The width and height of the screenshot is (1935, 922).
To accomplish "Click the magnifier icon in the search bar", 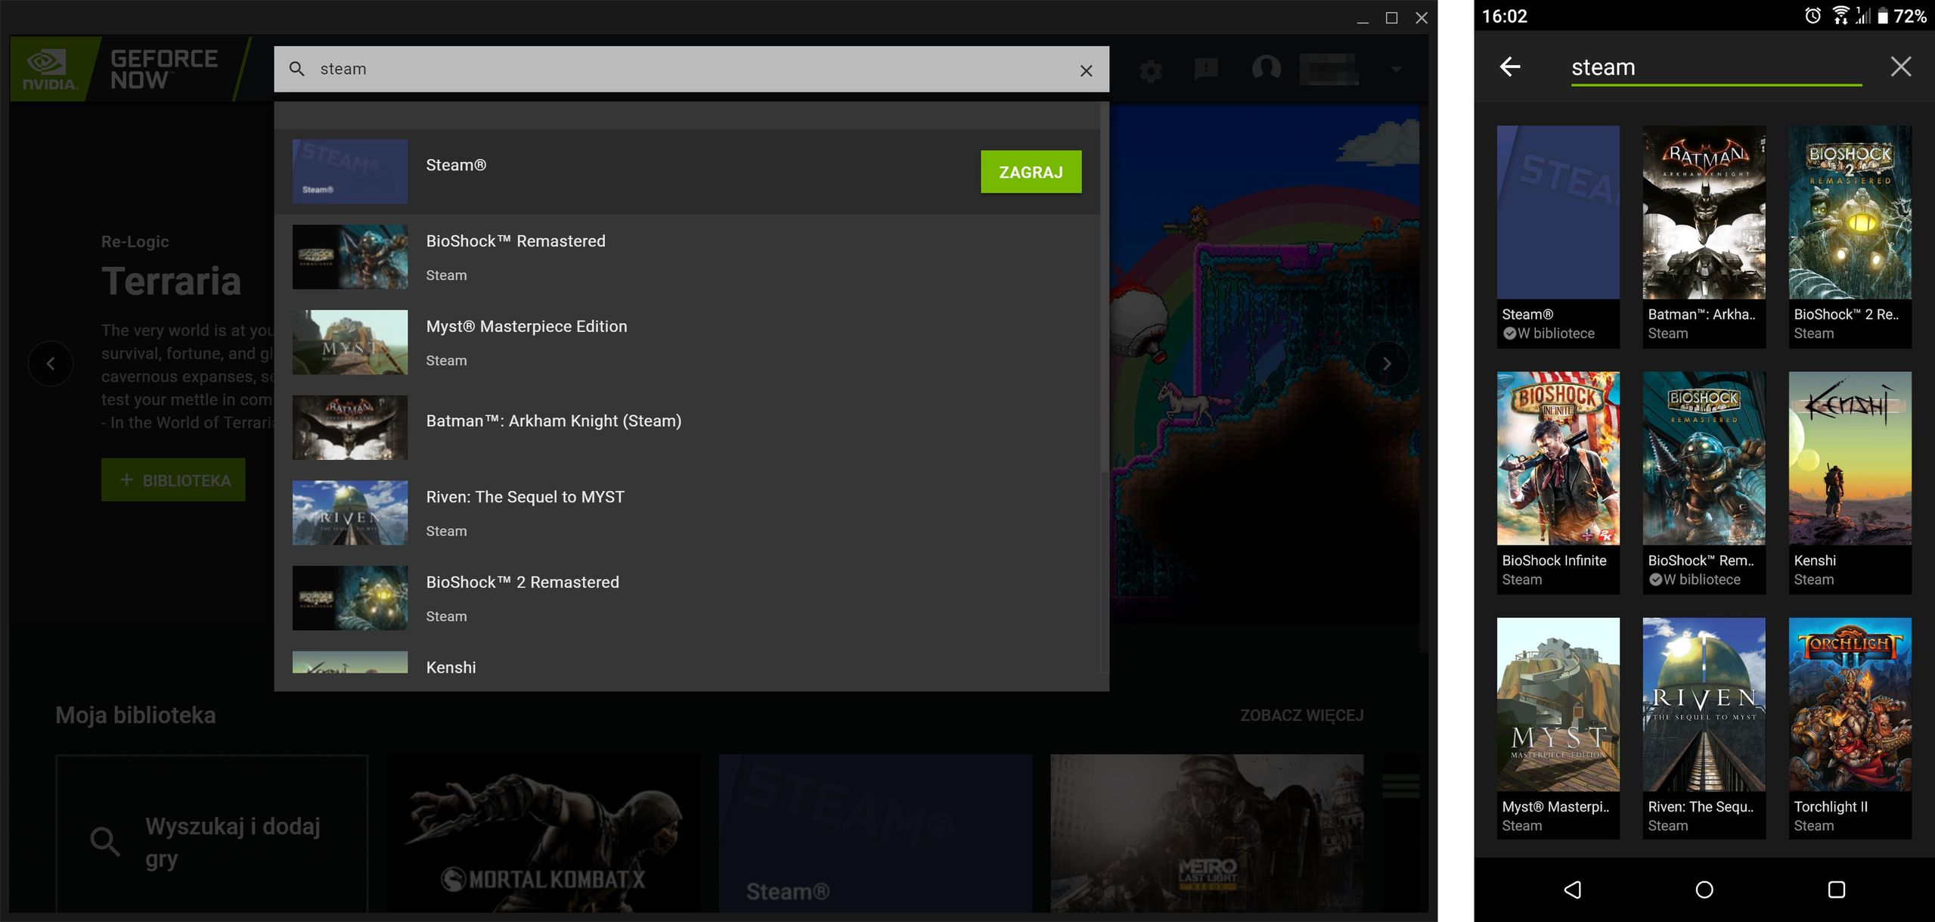I will point(297,69).
